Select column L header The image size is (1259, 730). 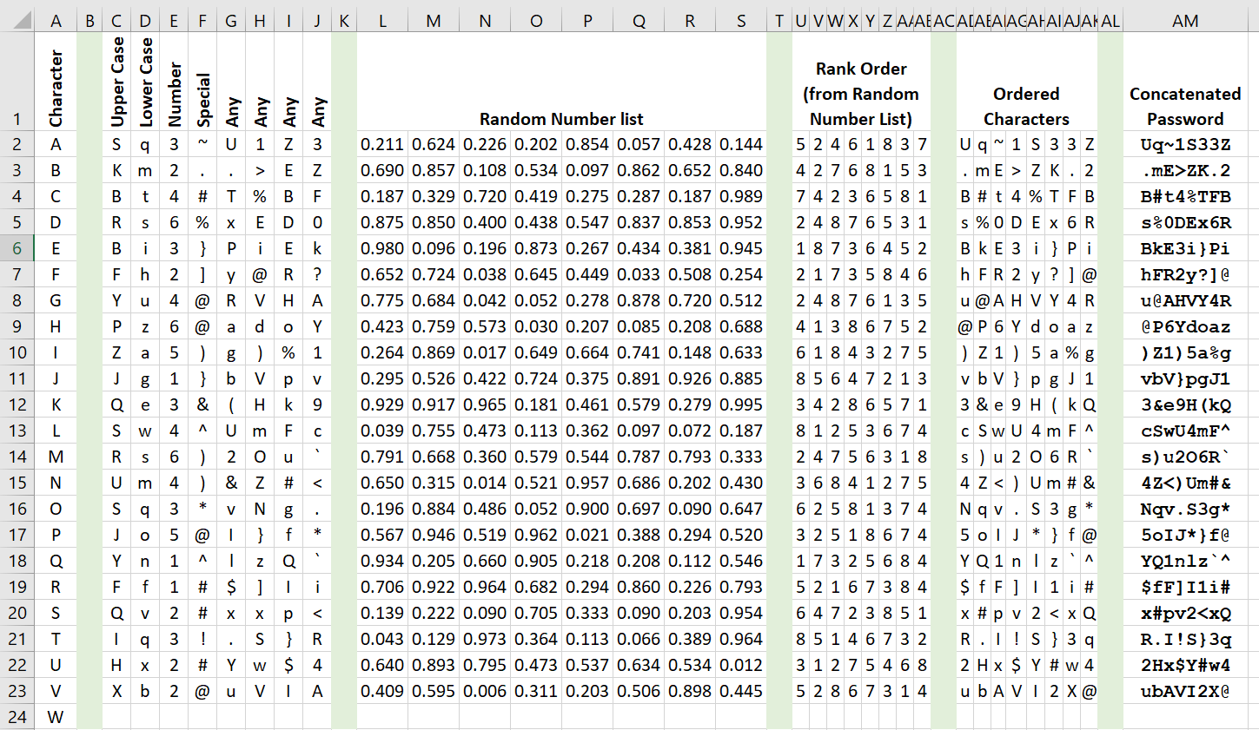[x=382, y=21]
